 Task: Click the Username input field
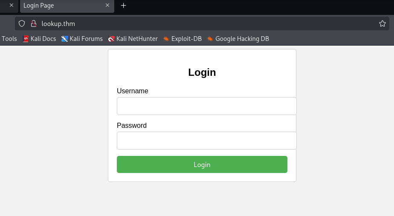(206, 106)
